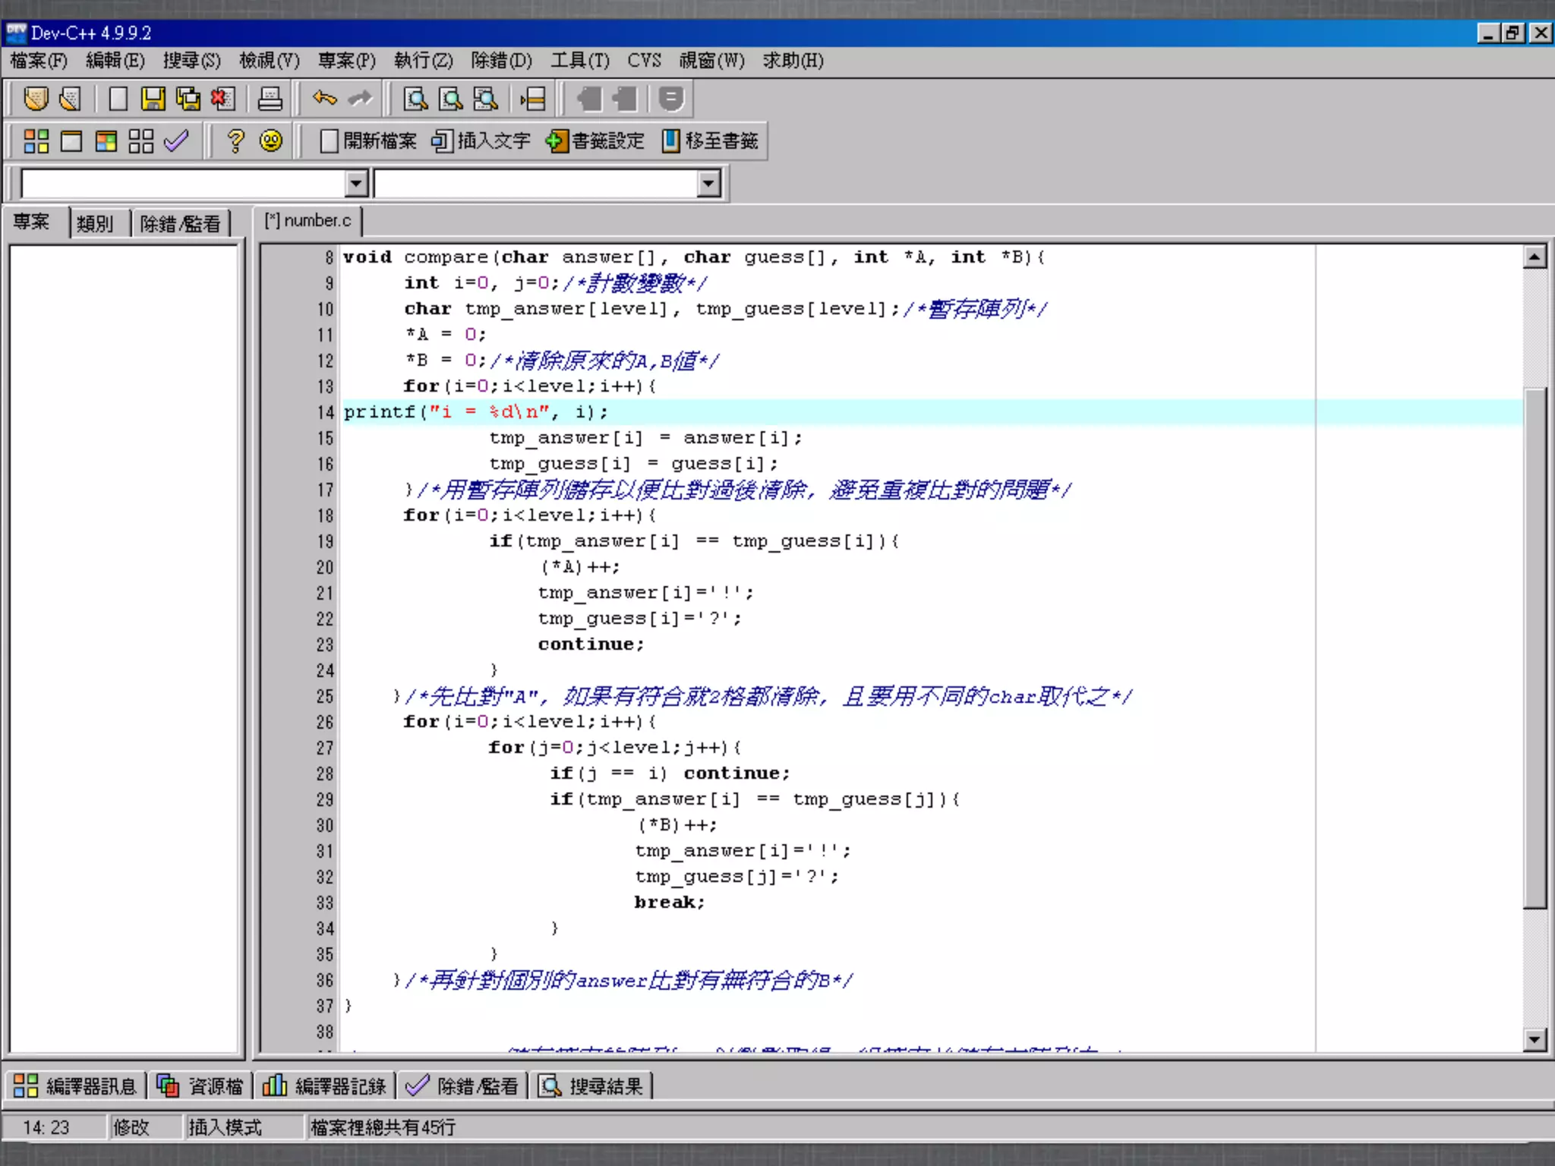The width and height of the screenshot is (1555, 1166).
Task: Switch to the 類別 Classes tab
Action: click(x=95, y=224)
